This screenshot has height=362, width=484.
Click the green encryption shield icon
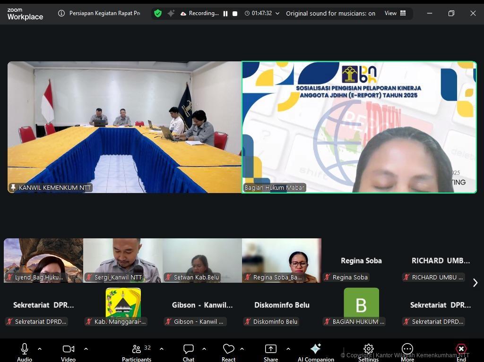point(158,13)
